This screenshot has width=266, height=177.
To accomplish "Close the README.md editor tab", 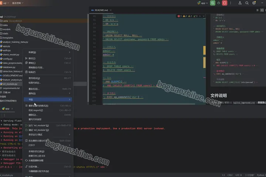I will 110,10.
